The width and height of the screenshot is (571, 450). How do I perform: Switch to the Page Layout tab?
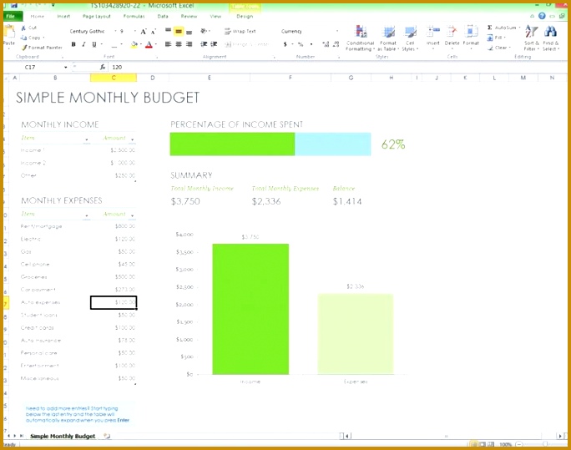pyautogui.click(x=97, y=17)
